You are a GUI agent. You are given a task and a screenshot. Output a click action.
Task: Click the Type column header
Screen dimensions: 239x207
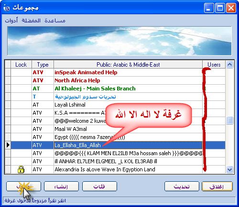(x=43, y=65)
